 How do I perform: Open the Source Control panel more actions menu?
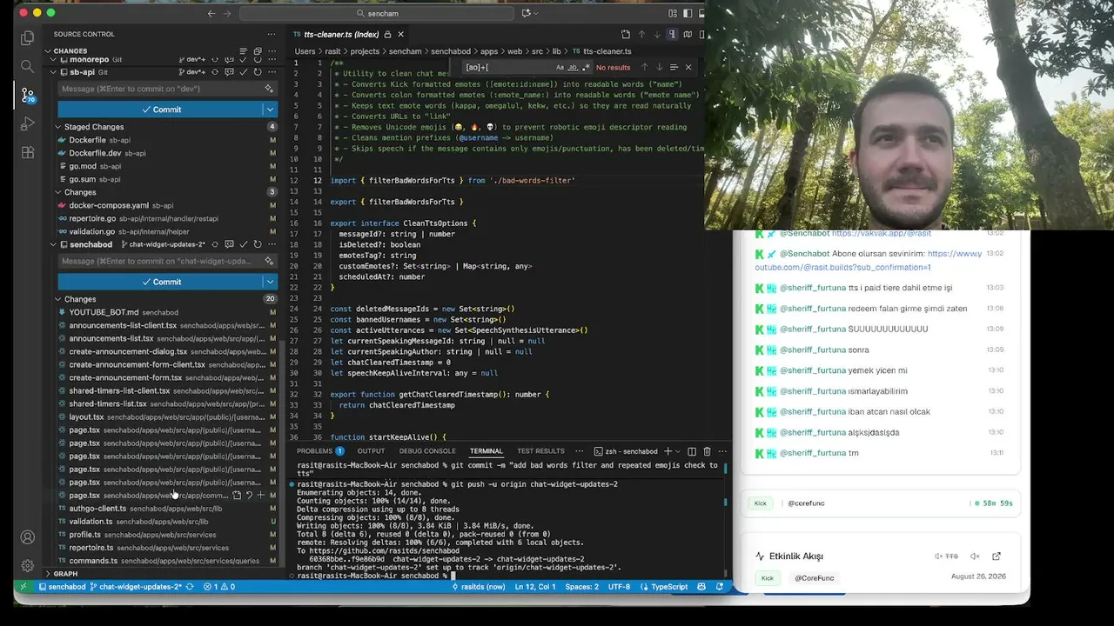coord(271,34)
